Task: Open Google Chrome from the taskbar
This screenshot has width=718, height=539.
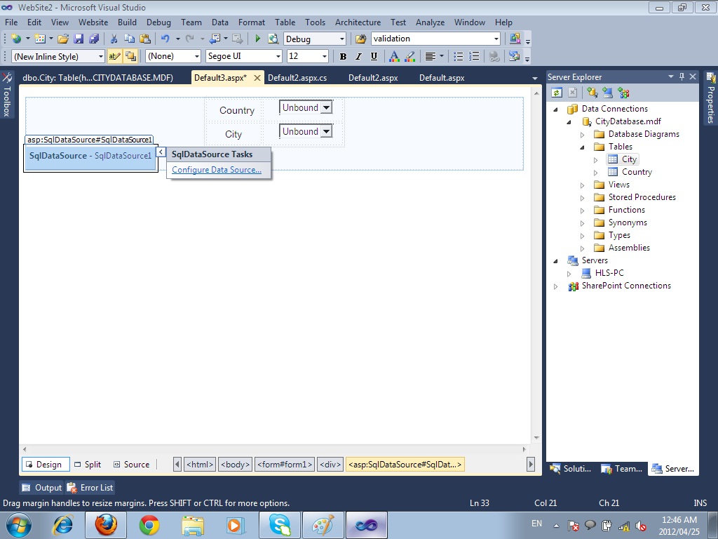Action: 149,525
